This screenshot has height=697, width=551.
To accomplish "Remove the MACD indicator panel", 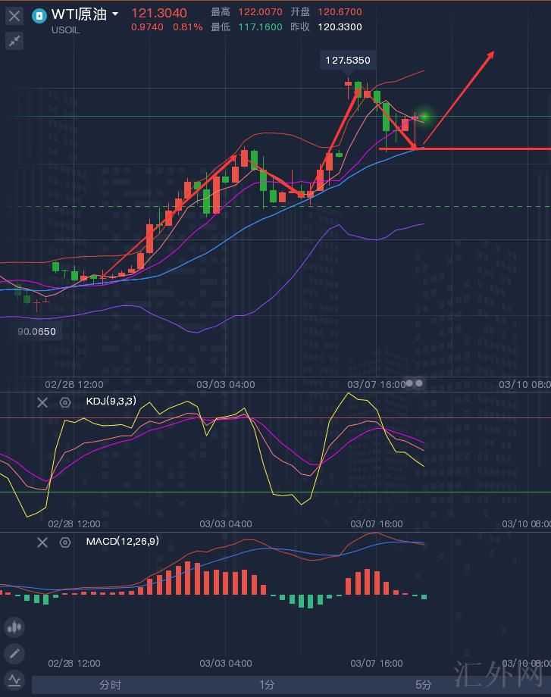I will [x=42, y=542].
